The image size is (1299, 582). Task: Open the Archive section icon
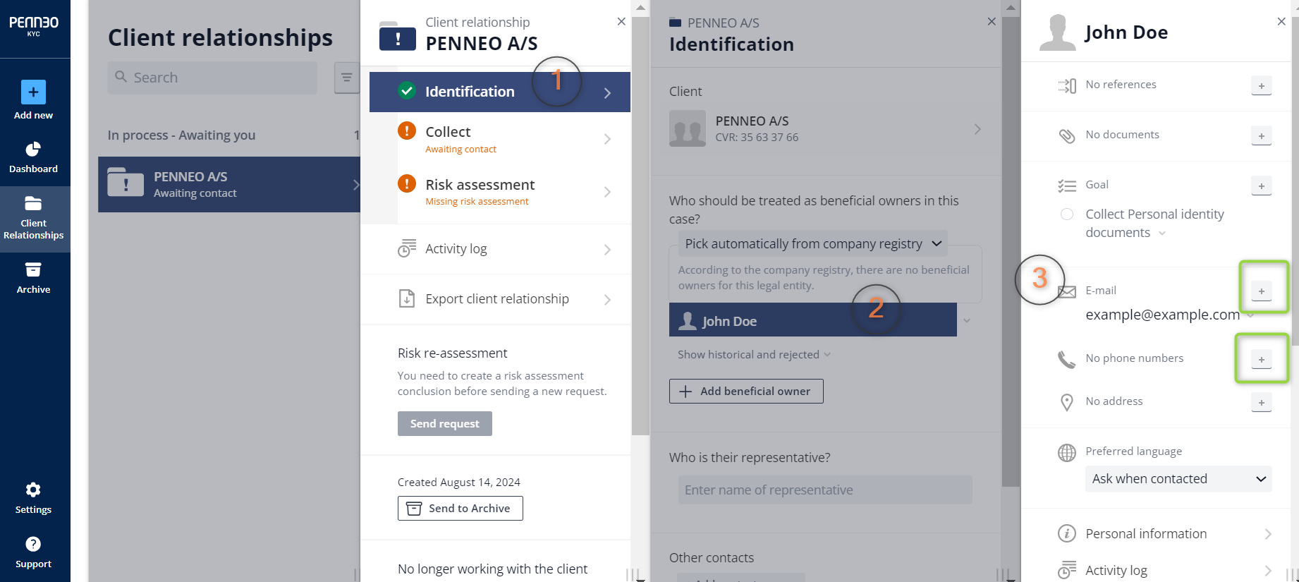click(33, 269)
